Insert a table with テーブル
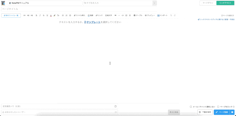 coord(138,16)
